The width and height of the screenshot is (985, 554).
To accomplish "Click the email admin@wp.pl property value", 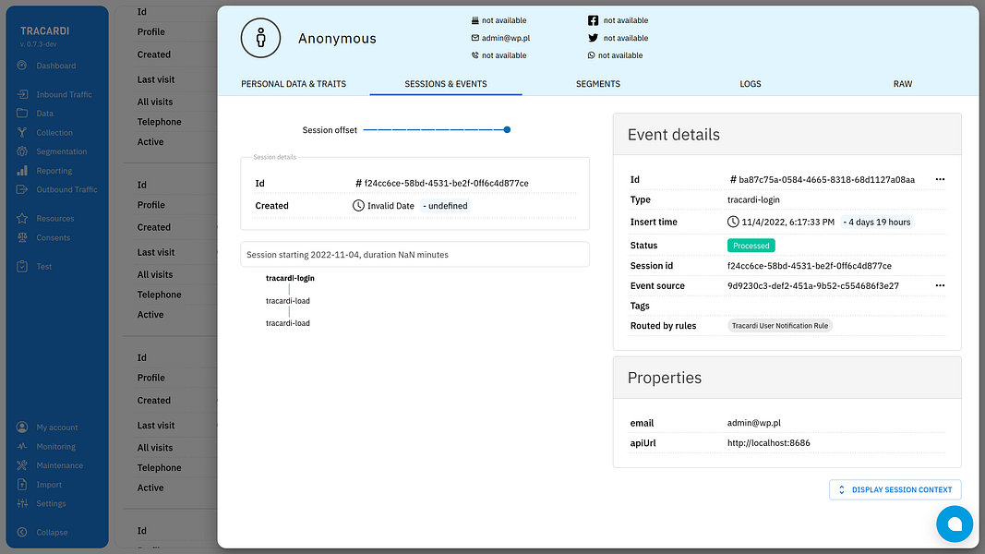I will pos(754,423).
